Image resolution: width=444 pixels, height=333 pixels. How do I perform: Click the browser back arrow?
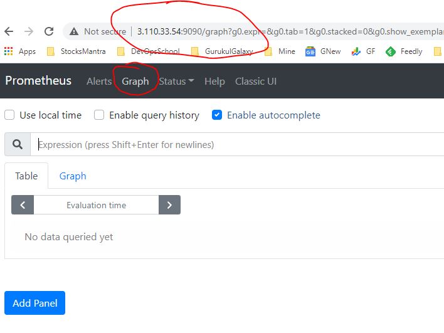click(9, 31)
